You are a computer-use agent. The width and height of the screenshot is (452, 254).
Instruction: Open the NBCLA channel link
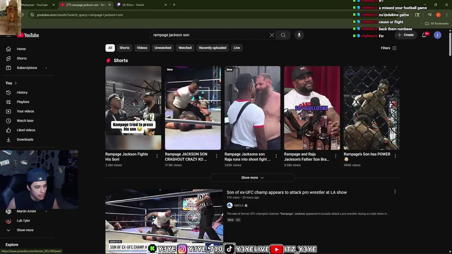pos(239,206)
